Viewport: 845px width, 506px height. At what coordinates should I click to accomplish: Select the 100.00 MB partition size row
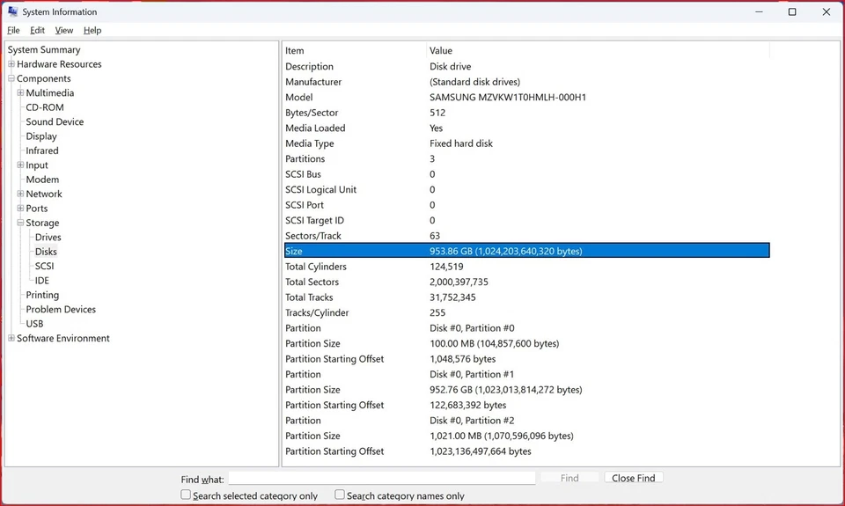[x=526, y=343]
